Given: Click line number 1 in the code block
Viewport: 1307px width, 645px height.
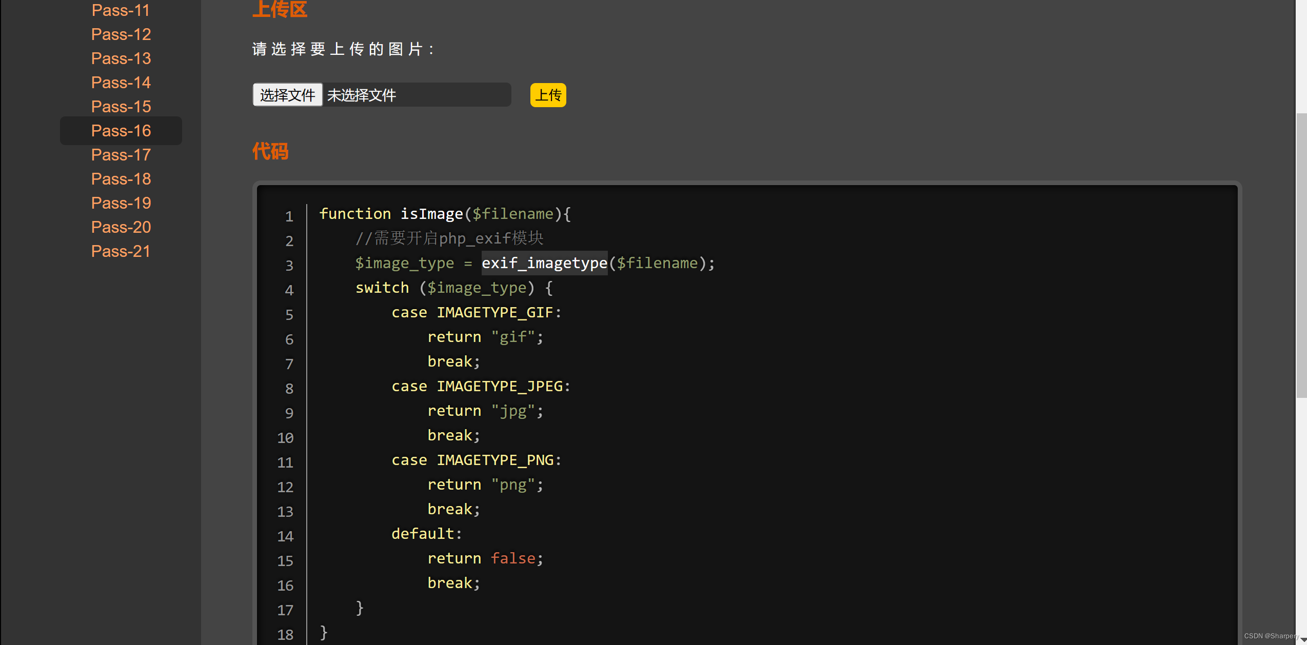Looking at the screenshot, I should coord(289,216).
